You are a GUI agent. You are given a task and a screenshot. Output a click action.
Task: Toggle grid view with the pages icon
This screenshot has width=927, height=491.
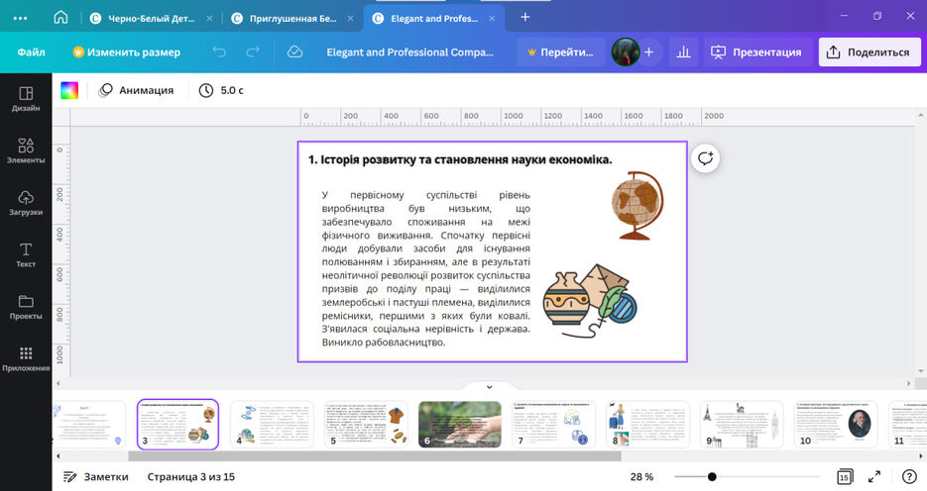point(844,476)
